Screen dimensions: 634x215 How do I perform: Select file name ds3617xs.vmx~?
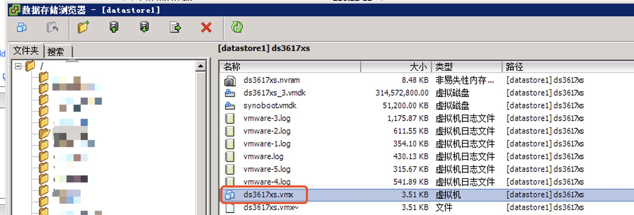point(271,208)
